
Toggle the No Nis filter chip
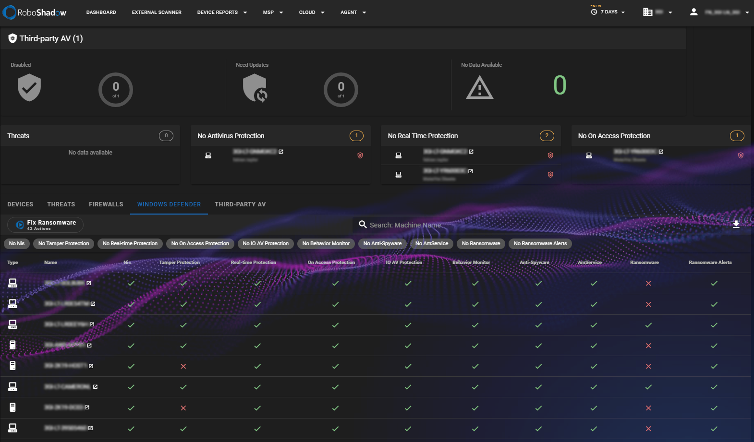[17, 244]
